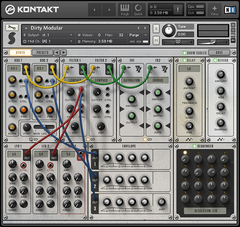Click the View plus icon
The height and width of the screenshot is (227, 240).
[x=214, y=9]
